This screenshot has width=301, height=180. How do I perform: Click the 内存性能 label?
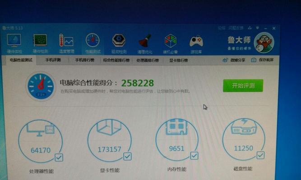176,169
